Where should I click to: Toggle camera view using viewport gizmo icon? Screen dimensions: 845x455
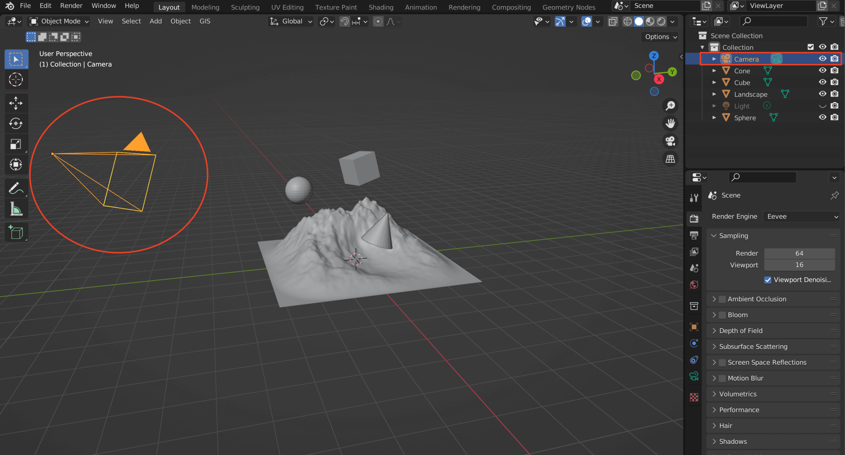670,141
